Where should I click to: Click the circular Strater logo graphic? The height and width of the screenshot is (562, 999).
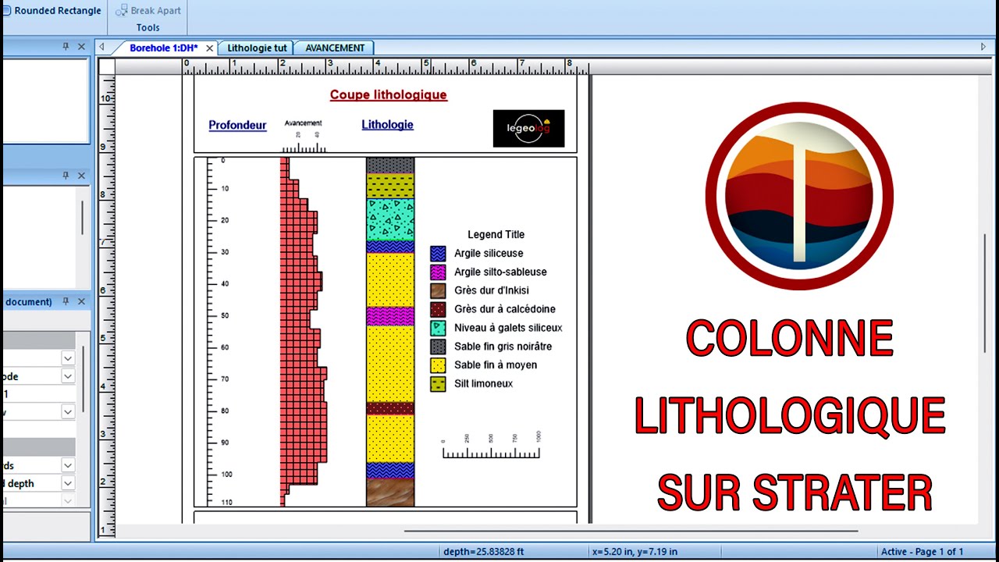(x=799, y=196)
